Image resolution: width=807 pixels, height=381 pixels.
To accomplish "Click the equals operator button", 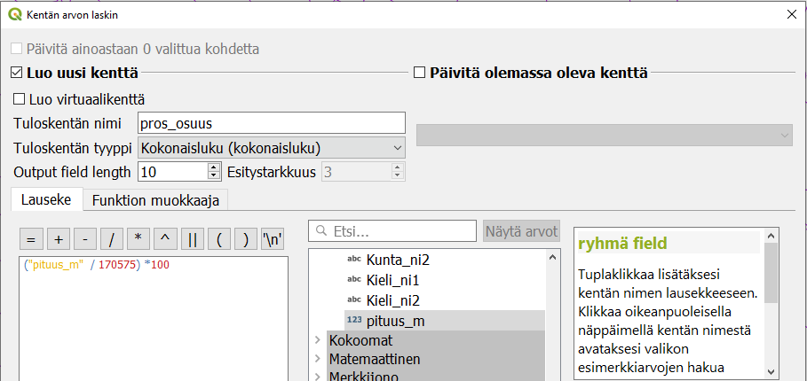I will 29,240.
